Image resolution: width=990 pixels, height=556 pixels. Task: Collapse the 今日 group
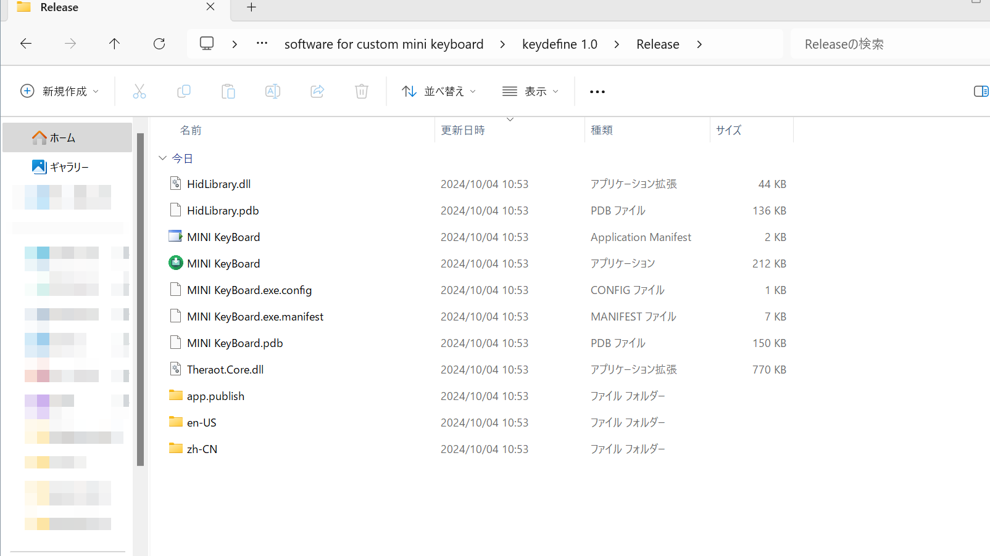[x=162, y=158]
